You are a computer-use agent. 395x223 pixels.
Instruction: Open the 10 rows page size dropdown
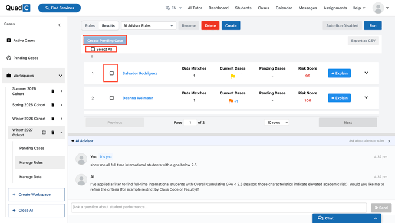pos(276,123)
